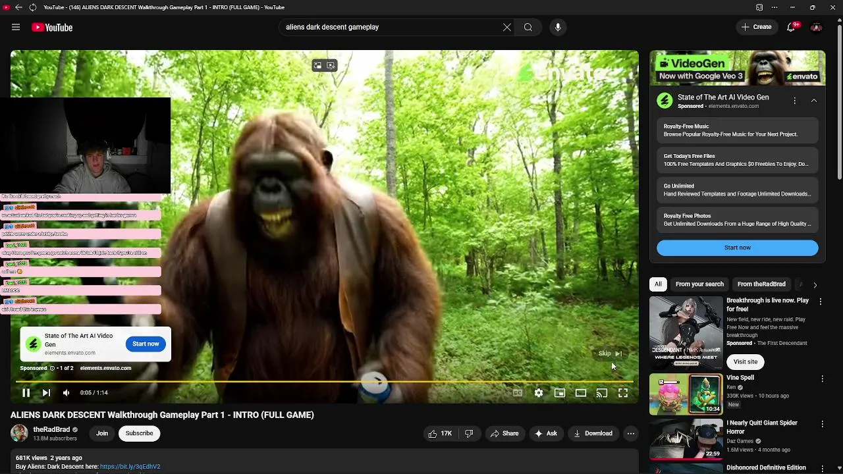Open the sponsored ad options menu
This screenshot has width=843, height=474.
click(x=795, y=101)
